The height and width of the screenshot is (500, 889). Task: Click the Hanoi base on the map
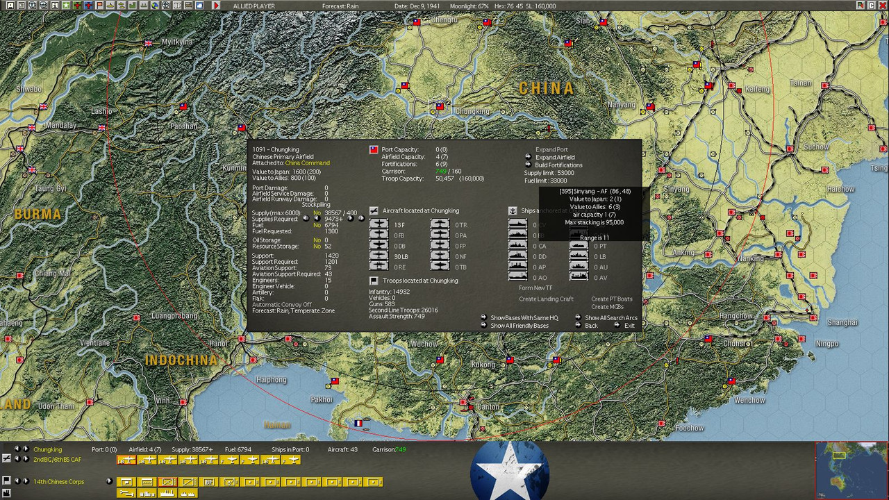pos(242,339)
